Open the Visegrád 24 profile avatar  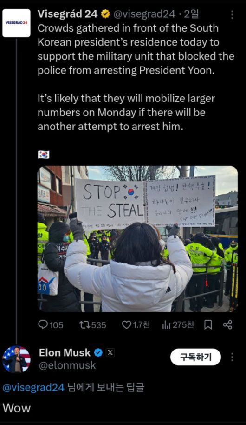click(17, 23)
